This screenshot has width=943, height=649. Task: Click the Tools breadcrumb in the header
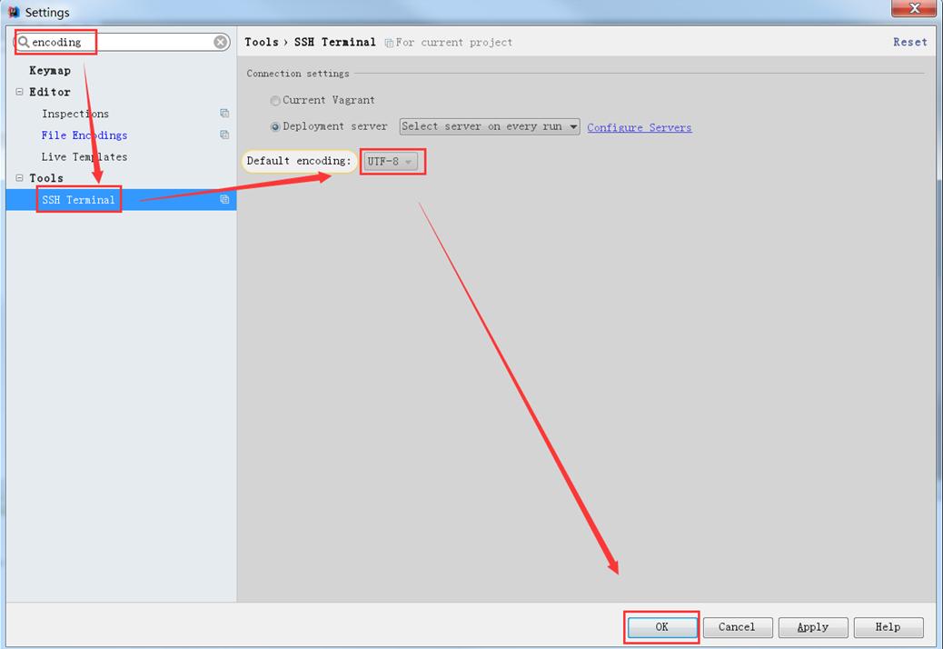[x=262, y=42]
